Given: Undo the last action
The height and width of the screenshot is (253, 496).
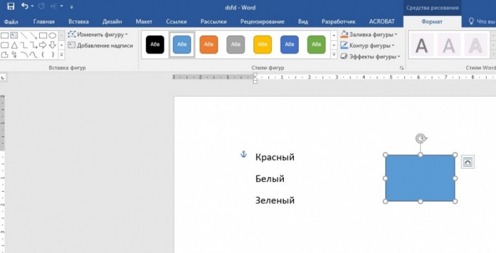Looking at the screenshot, I should pos(25,6).
